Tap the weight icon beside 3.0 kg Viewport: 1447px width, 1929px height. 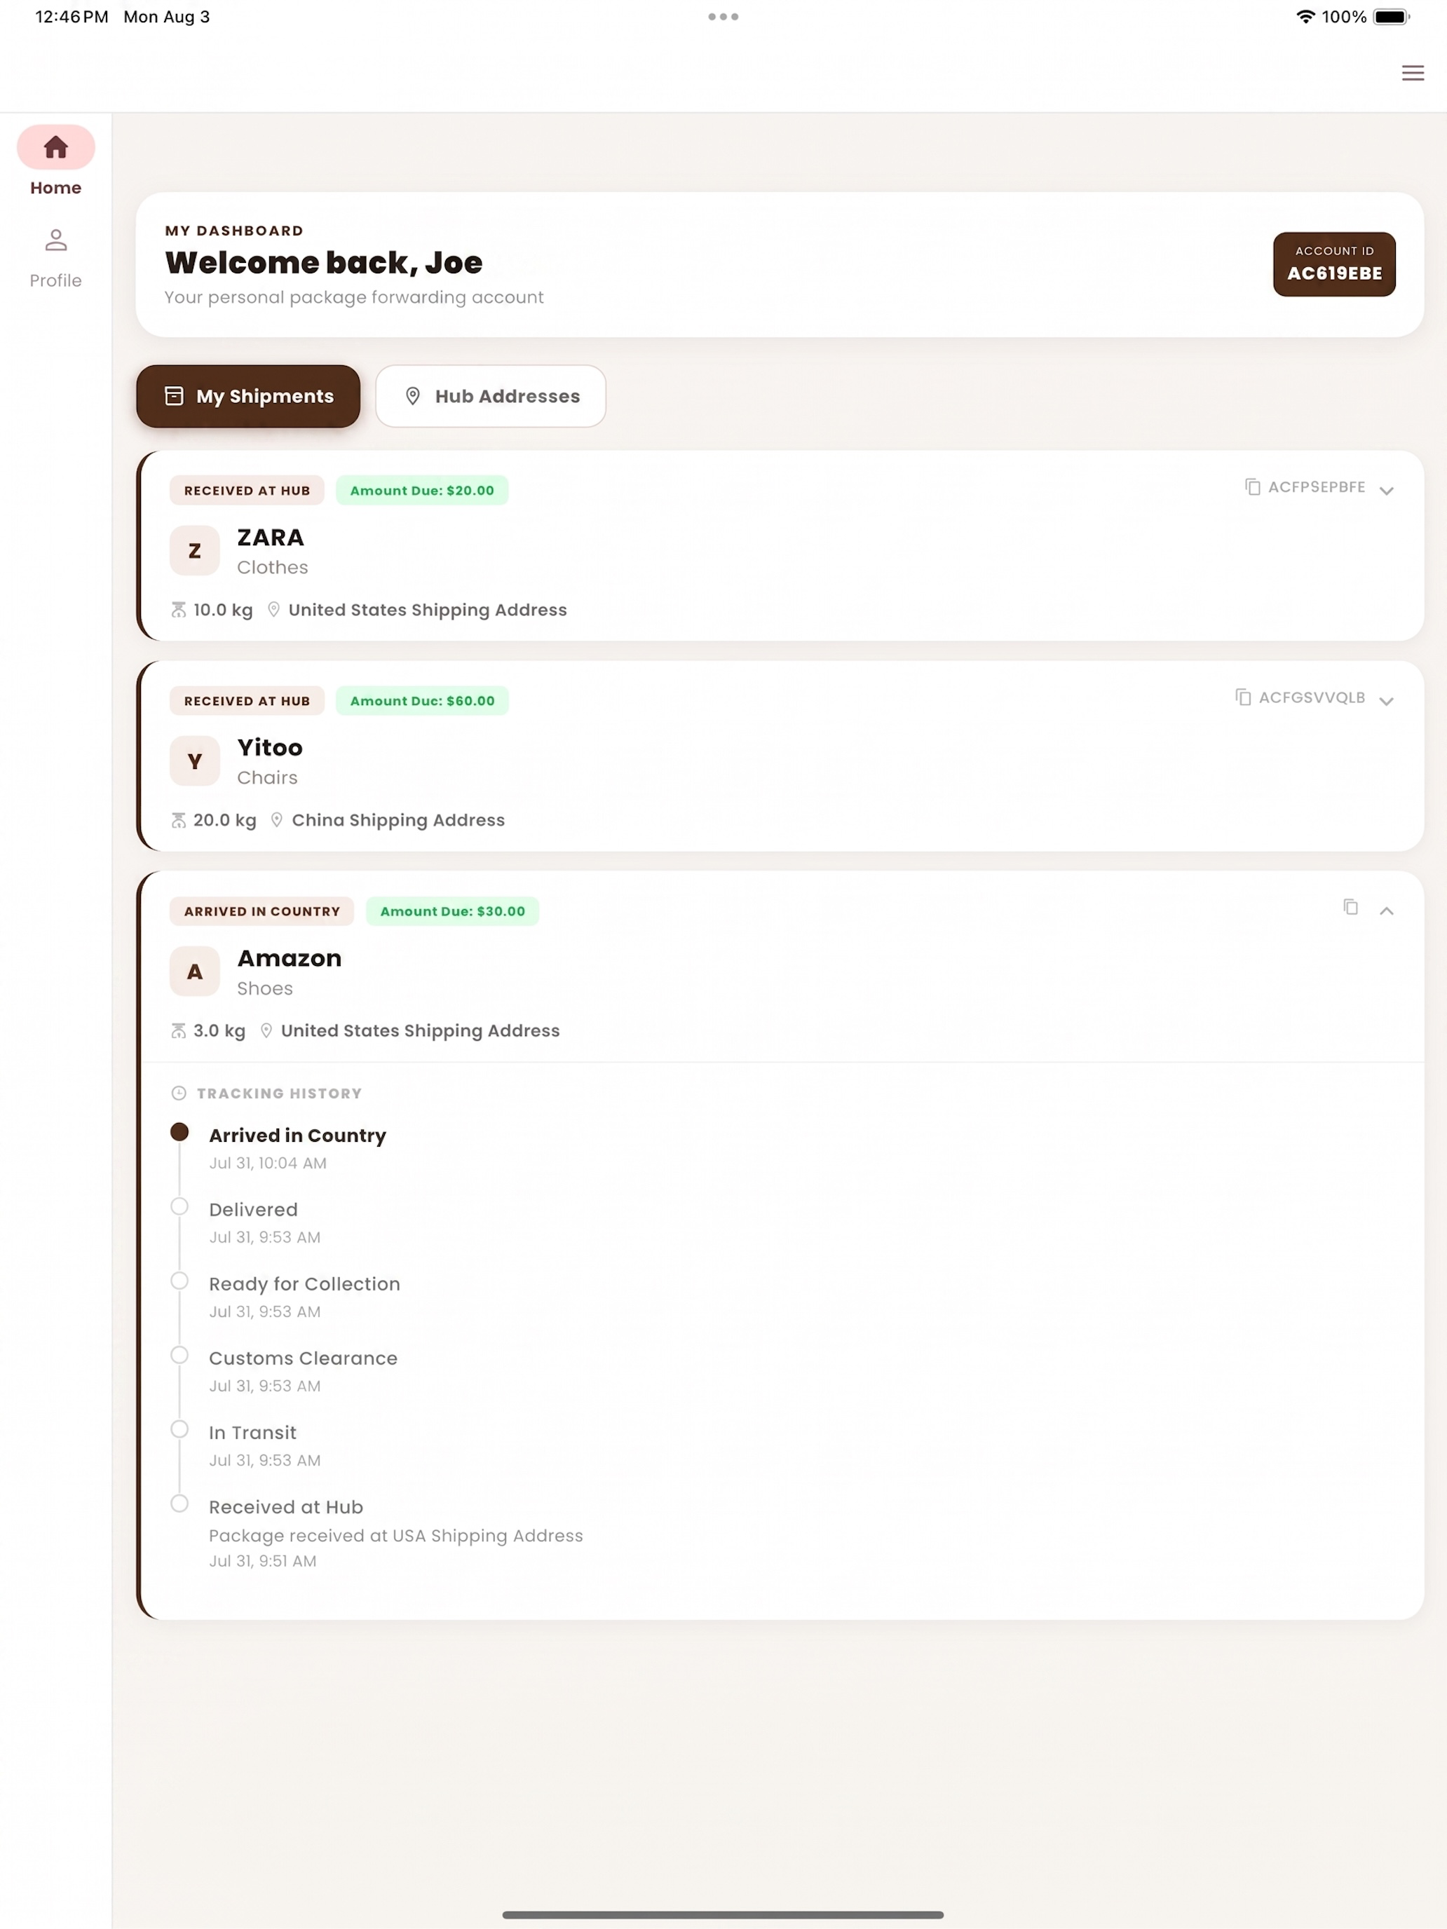pos(178,1031)
